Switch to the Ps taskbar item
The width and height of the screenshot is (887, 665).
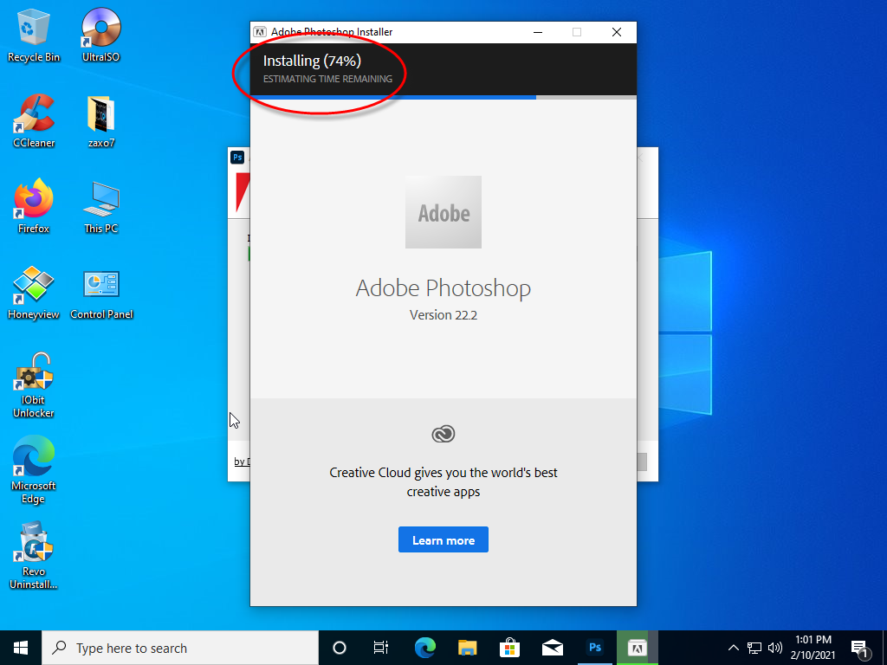(x=594, y=648)
